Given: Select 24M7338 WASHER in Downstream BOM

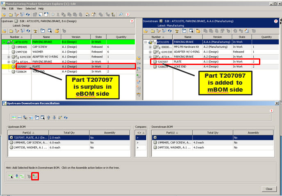Looking at the screenshot, I should coord(213,148).
